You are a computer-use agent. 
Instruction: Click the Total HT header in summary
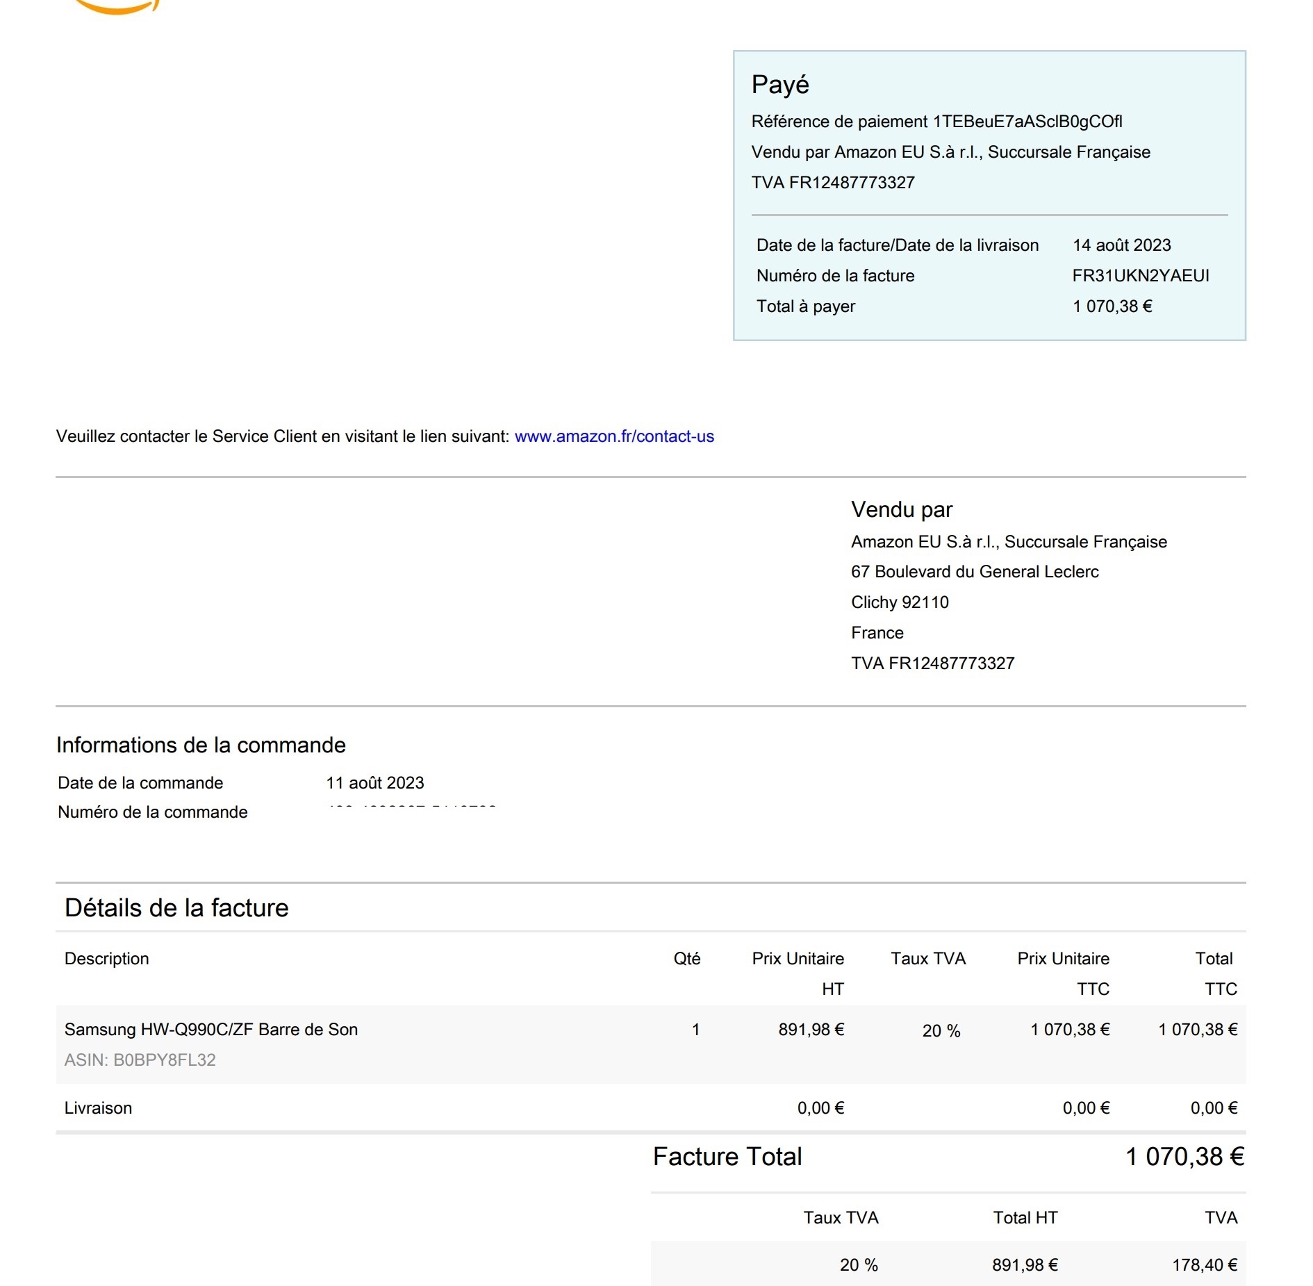click(1025, 1218)
